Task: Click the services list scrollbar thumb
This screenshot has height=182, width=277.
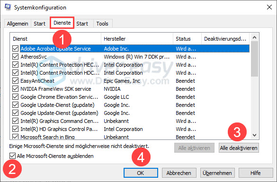Action: (254, 59)
